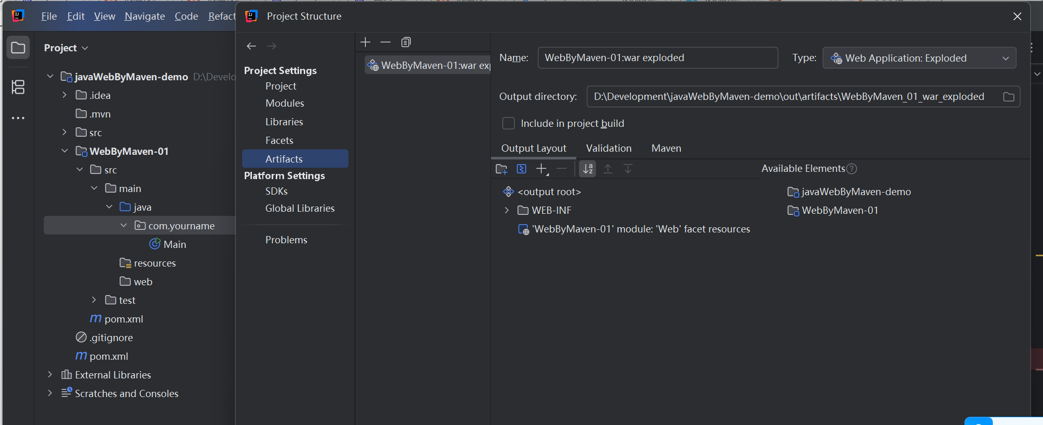Screen dimensions: 1043x425
Task: Open the Project view dropdown
Action: point(66,48)
